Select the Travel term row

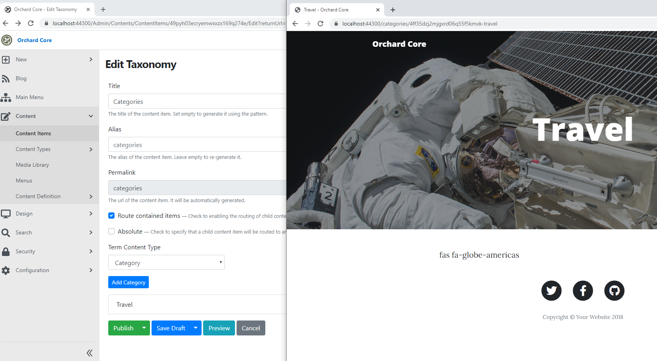(197, 304)
